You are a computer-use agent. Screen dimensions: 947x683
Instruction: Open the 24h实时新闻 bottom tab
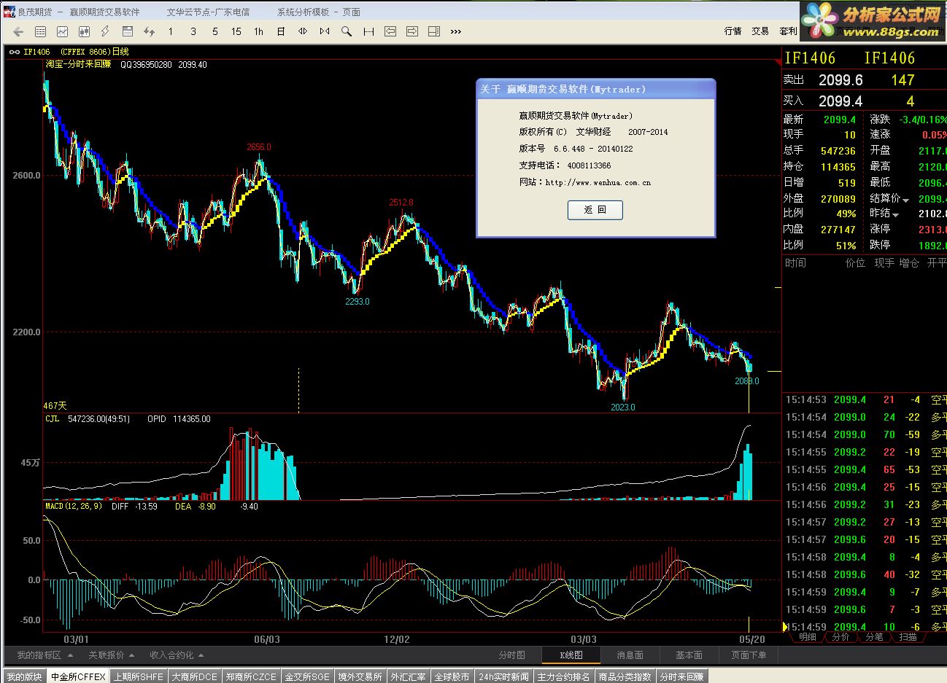pos(503,676)
